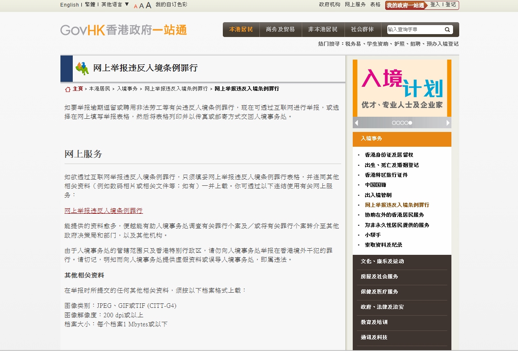Image resolution: width=518 pixels, height=351 pixels.
Task: Open hot search 招聘
Action: pos(415,44)
